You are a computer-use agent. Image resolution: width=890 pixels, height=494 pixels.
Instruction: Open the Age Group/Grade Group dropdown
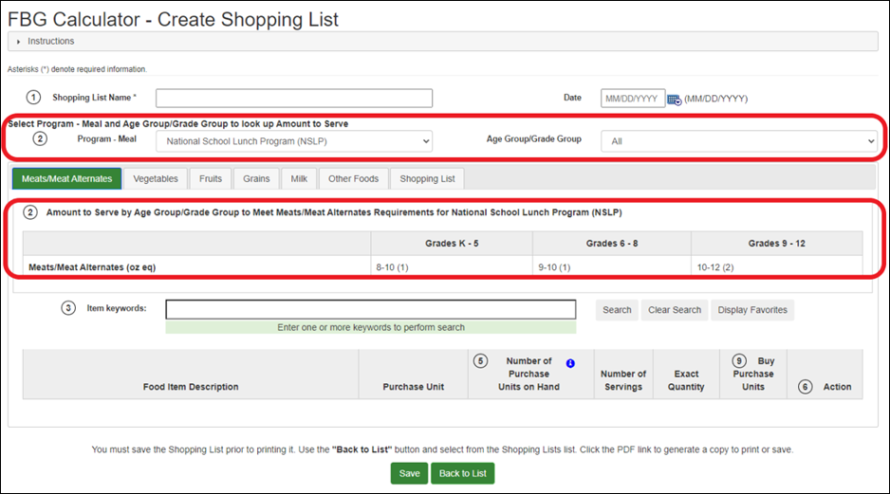[738, 140]
